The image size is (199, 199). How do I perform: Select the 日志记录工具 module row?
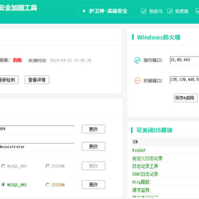[x=165, y=166]
